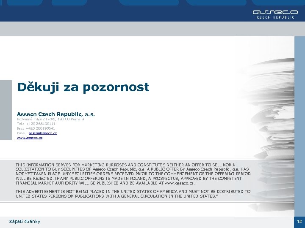
Task: Select the Tel.: +420 phone number line
Action: click(x=36, y=124)
